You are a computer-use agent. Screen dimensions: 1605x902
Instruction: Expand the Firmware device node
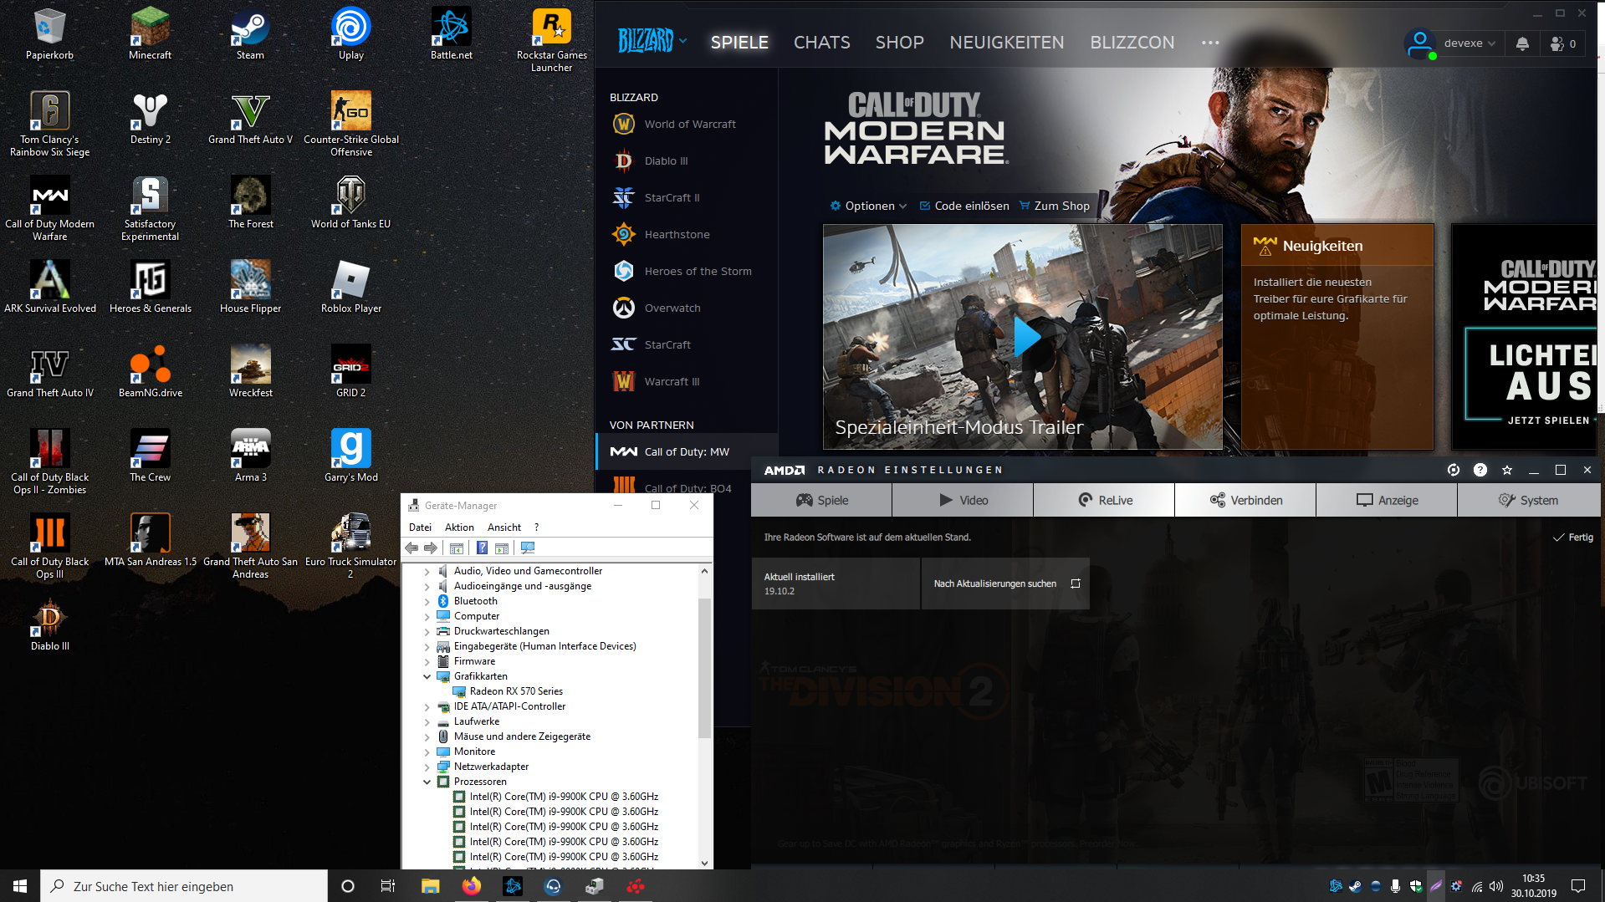427,662
